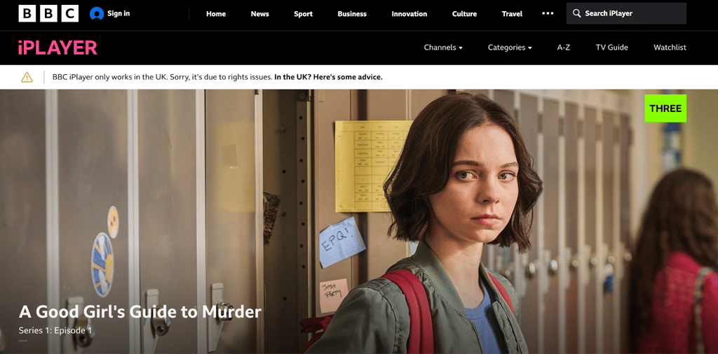Open 'In the UK? Here's some advice' link
The image size is (718, 354).
[328, 77]
